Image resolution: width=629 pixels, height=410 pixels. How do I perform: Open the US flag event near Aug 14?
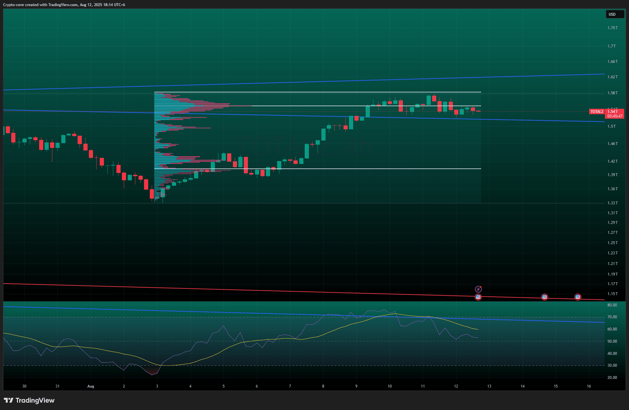545,297
